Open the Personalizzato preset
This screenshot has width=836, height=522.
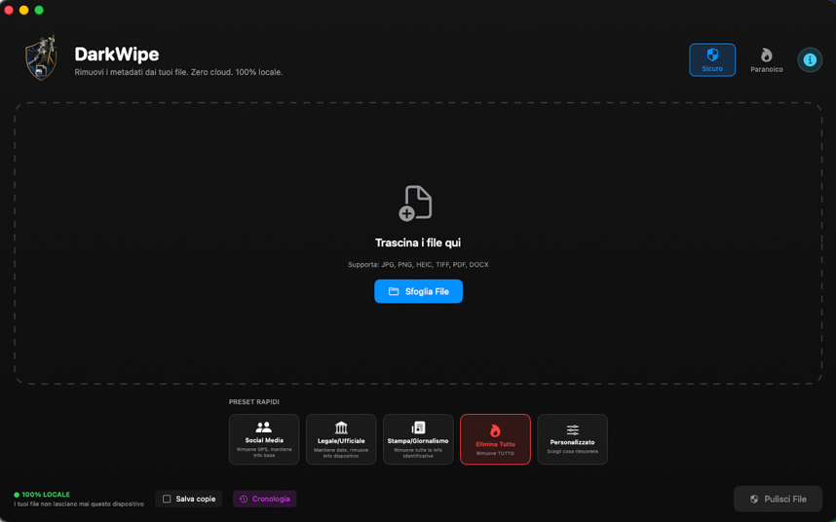tap(572, 439)
